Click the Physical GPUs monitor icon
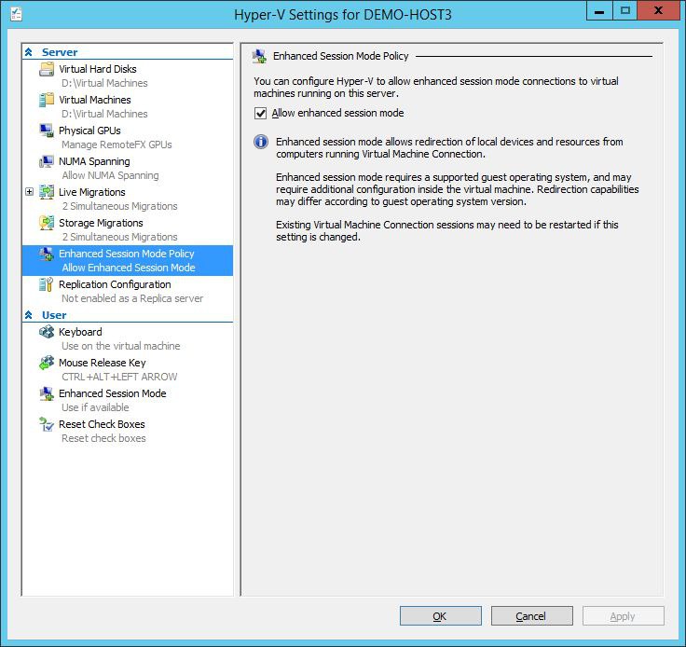Image resolution: width=686 pixels, height=647 pixels. pyautogui.click(x=47, y=131)
